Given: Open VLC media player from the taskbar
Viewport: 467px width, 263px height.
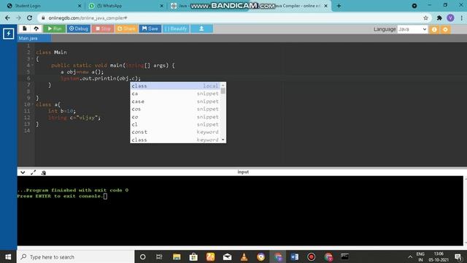Looking at the screenshot, I should point(244,256).
